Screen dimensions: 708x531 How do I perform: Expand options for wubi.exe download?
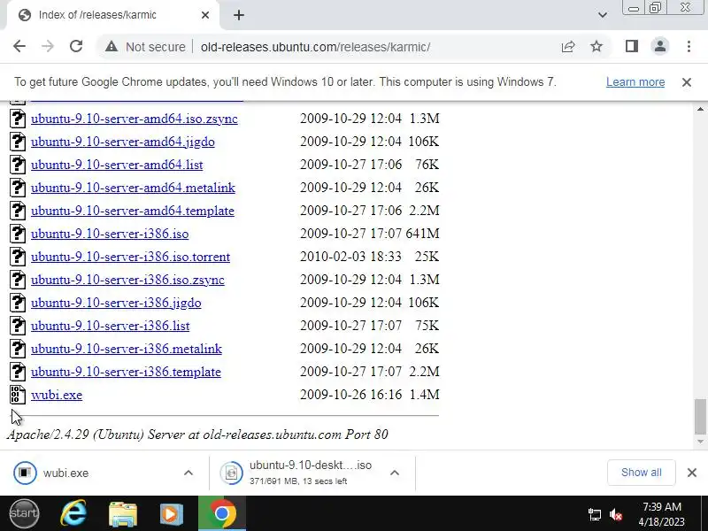[x=189, y=473]
